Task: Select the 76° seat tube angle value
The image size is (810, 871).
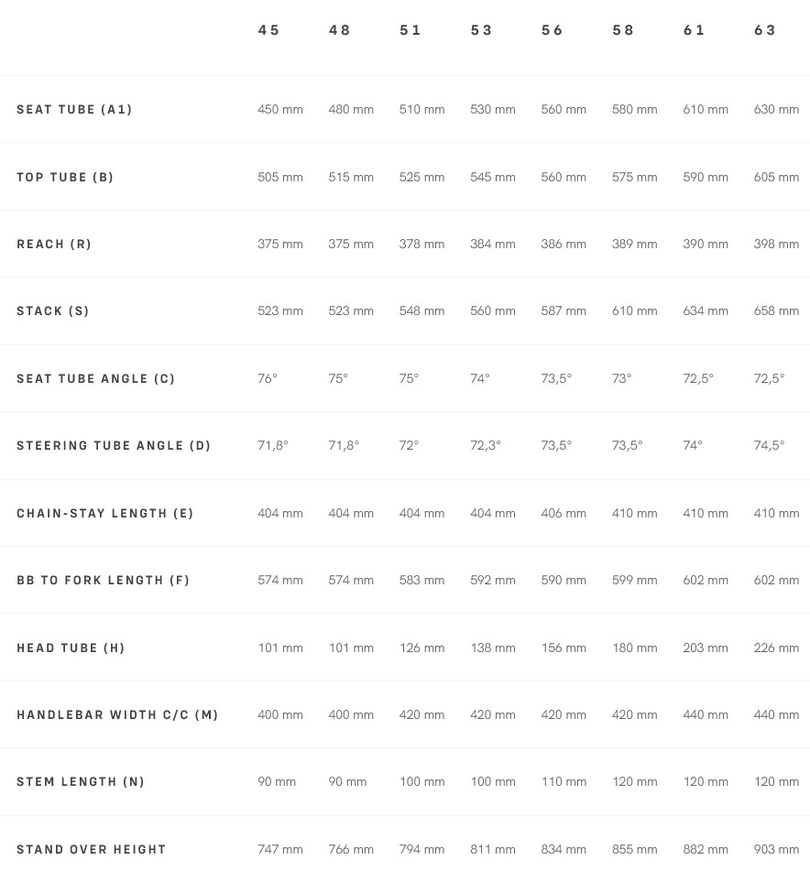Action: [268, 378]
